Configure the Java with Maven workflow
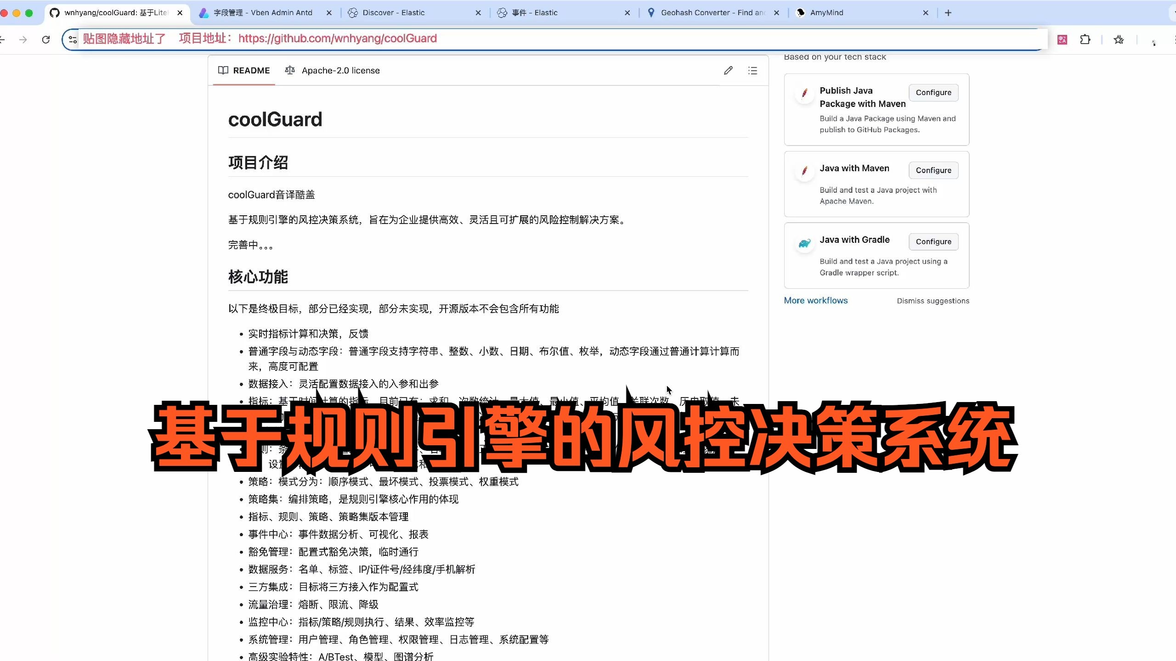This screenshot has width=1176, height=661. coord(933,170)
